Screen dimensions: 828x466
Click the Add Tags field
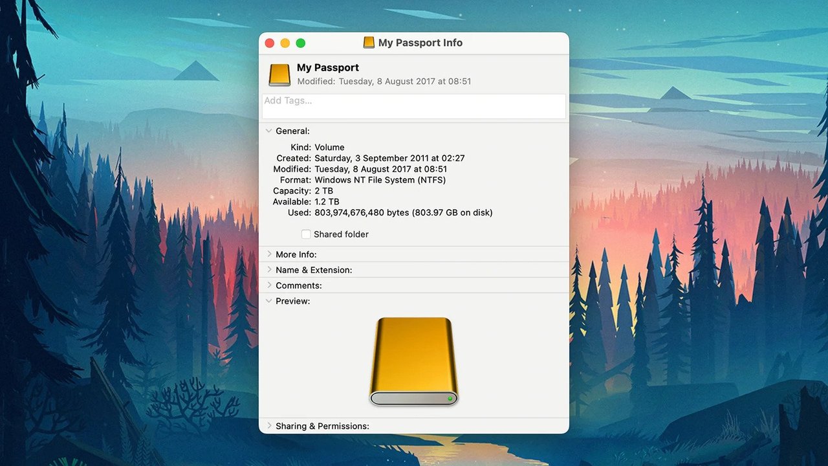(414, 106)
